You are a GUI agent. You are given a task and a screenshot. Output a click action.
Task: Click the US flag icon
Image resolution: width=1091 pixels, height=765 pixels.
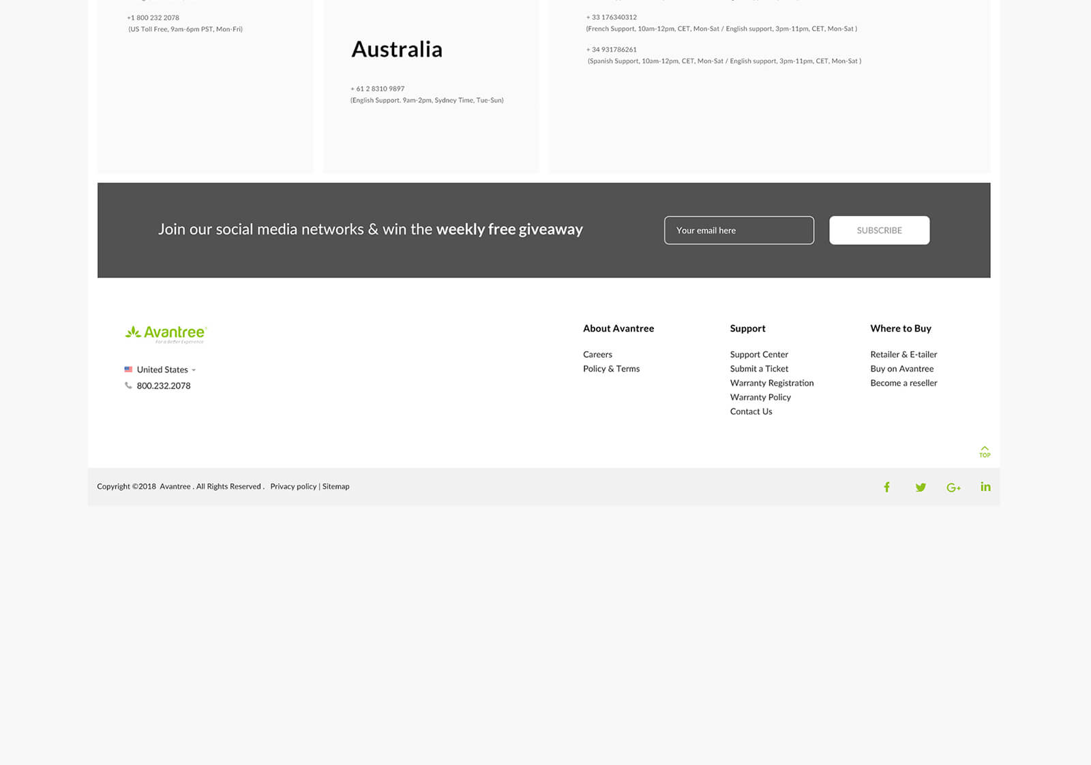[x=128, y=370]
